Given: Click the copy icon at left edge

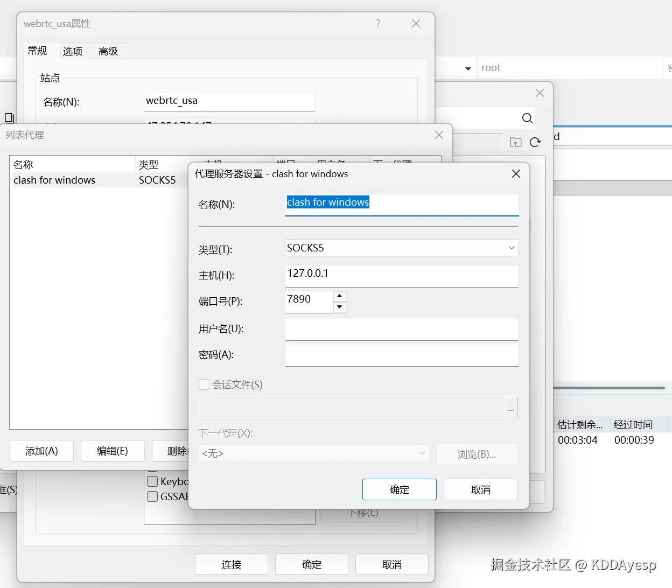Looking at the screenshot, I should click(9, 117).
